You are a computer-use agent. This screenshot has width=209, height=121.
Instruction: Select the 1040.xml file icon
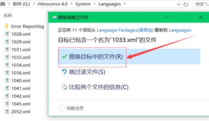pos(7,81)
